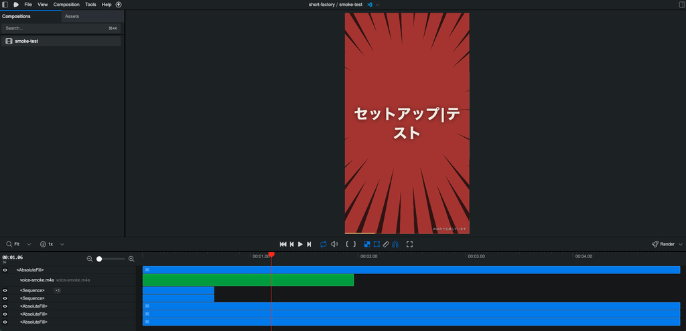Toggle the outline bounding box display

(x=376, y=244)
